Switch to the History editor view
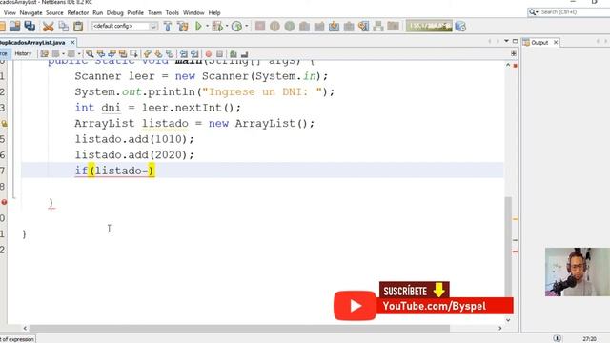This screenshot has width=610, height=343. pos(23,53)
